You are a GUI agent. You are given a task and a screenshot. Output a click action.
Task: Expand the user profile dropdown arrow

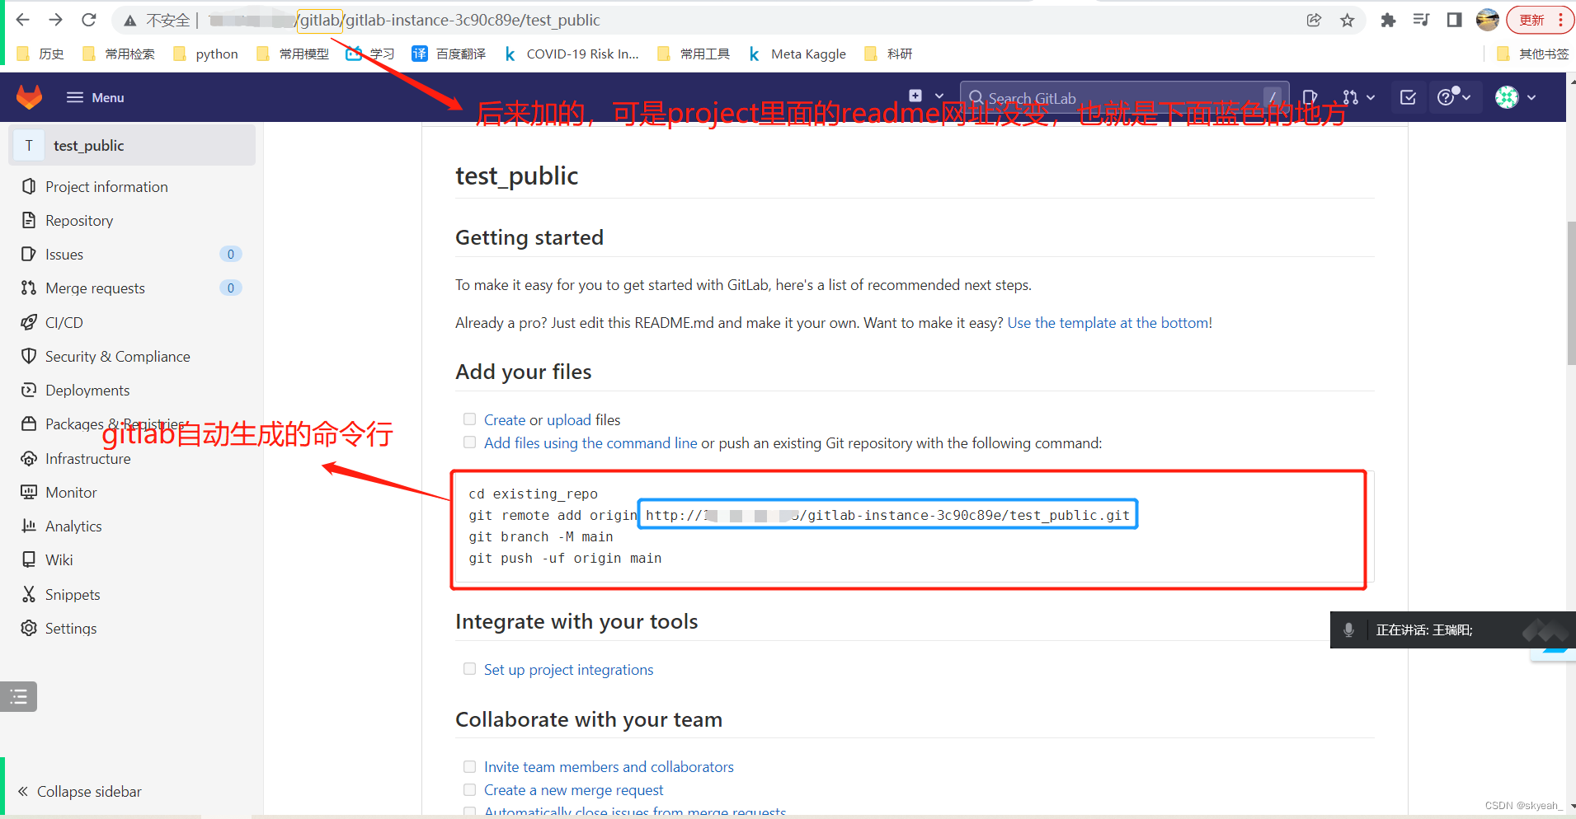(1531, 97)
